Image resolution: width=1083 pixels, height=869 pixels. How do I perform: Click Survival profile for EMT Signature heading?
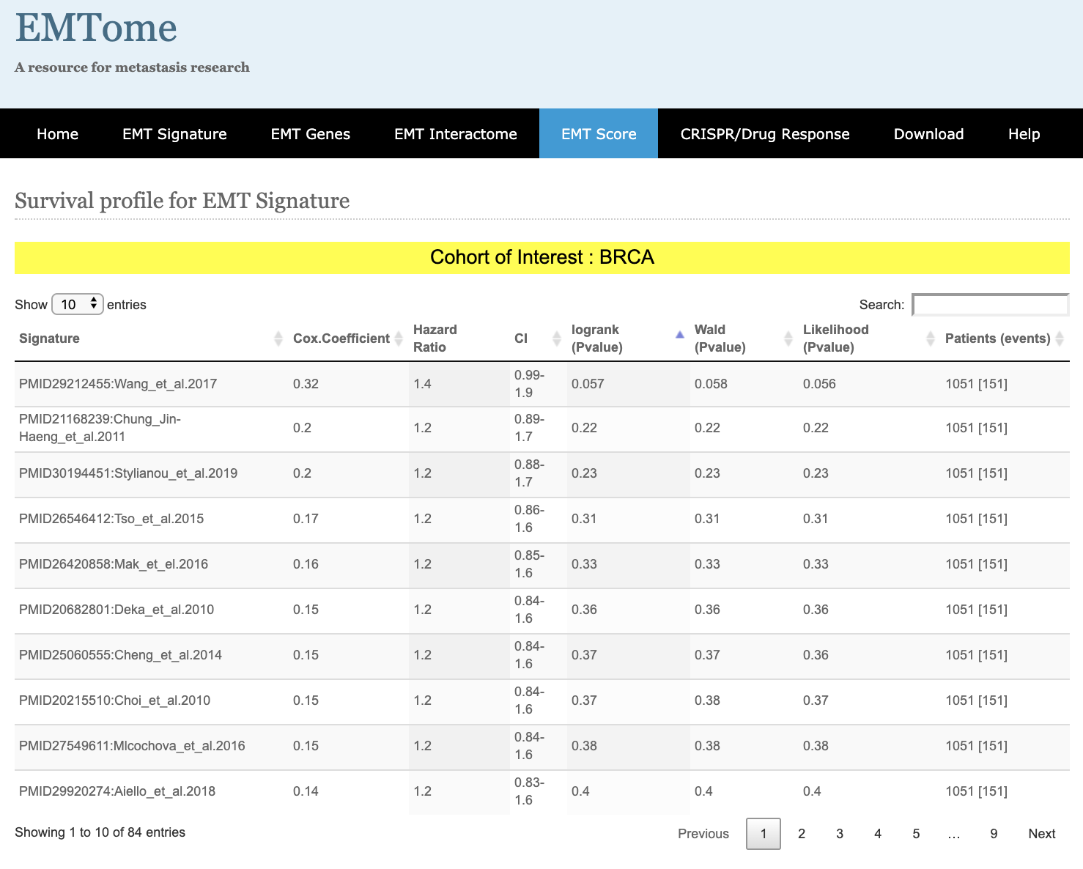click(182, 201)
